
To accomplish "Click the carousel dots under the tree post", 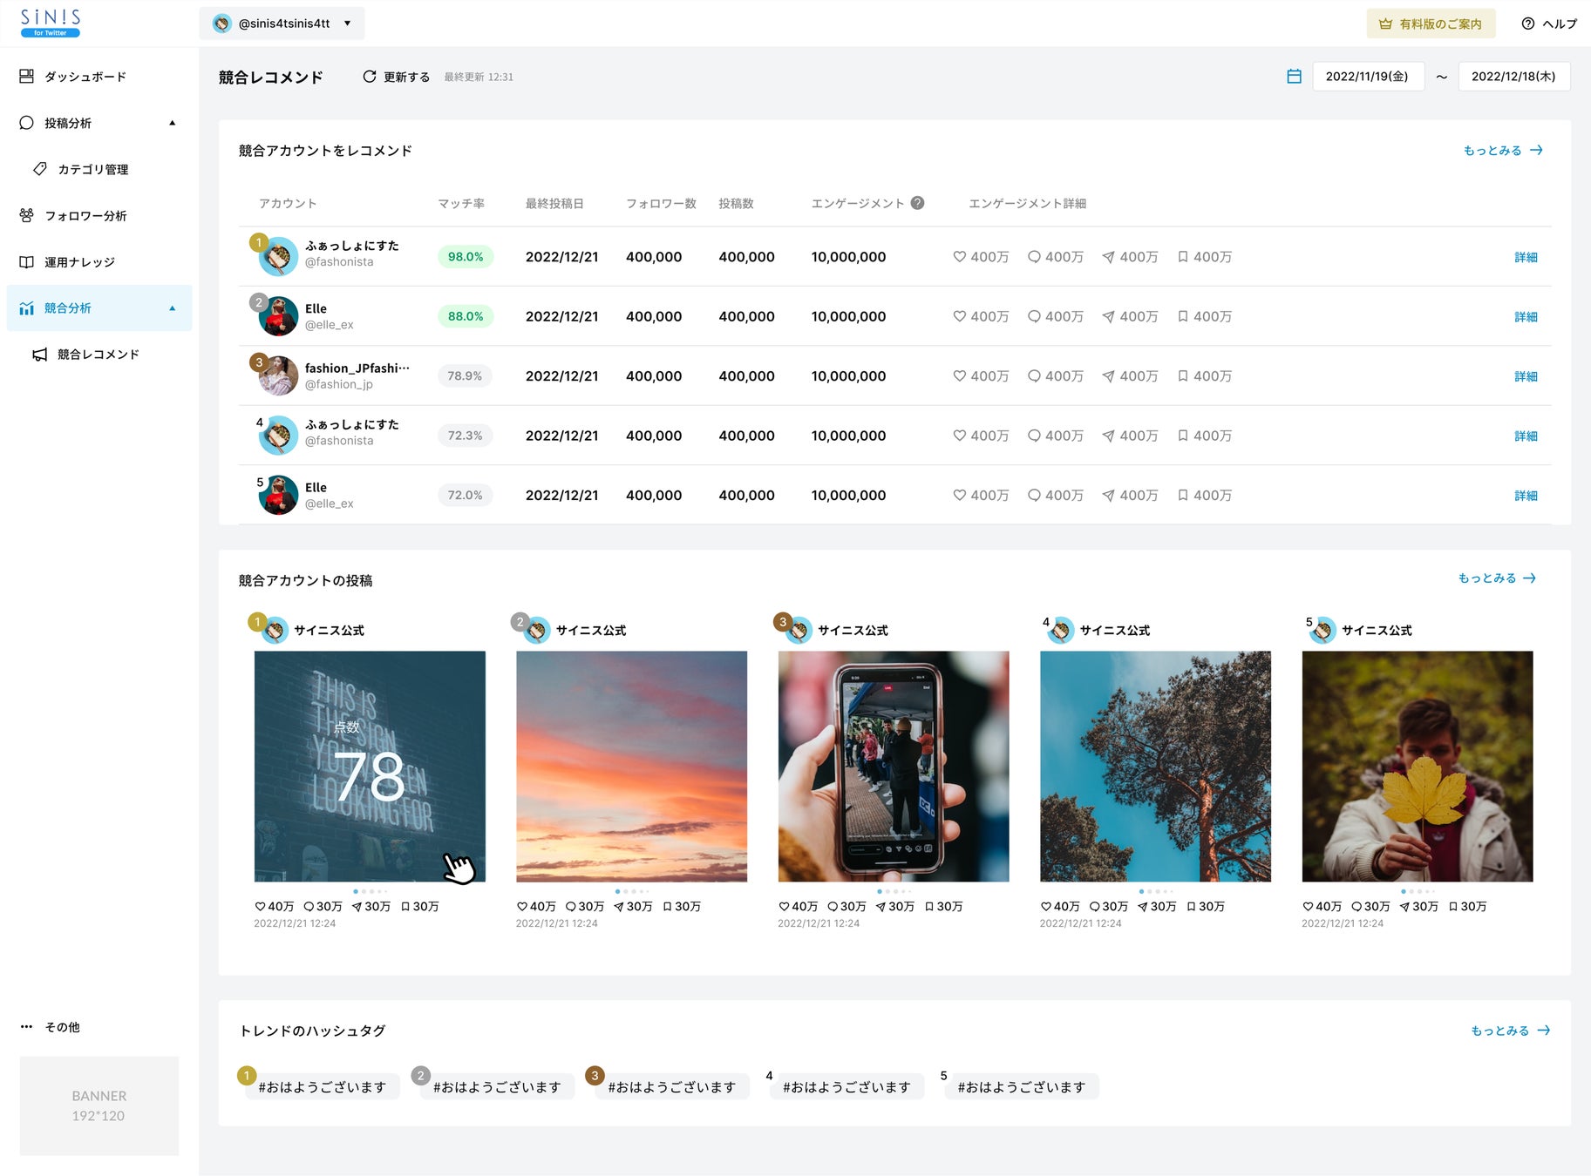I will point(1155,891).
